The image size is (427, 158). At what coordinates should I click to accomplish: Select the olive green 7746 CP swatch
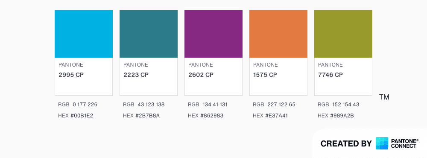tap(343, 34)
